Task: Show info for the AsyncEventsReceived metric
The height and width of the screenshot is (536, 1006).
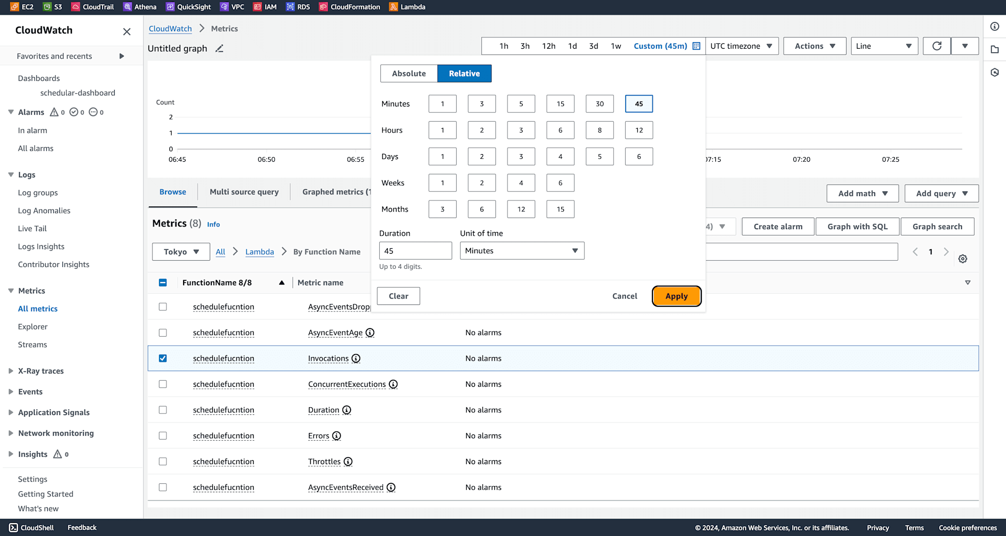Action: pyautogui.click(x=391, y=487)
